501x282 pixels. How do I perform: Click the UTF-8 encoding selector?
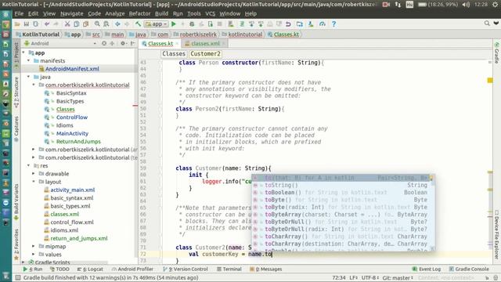tap(370, 278)
